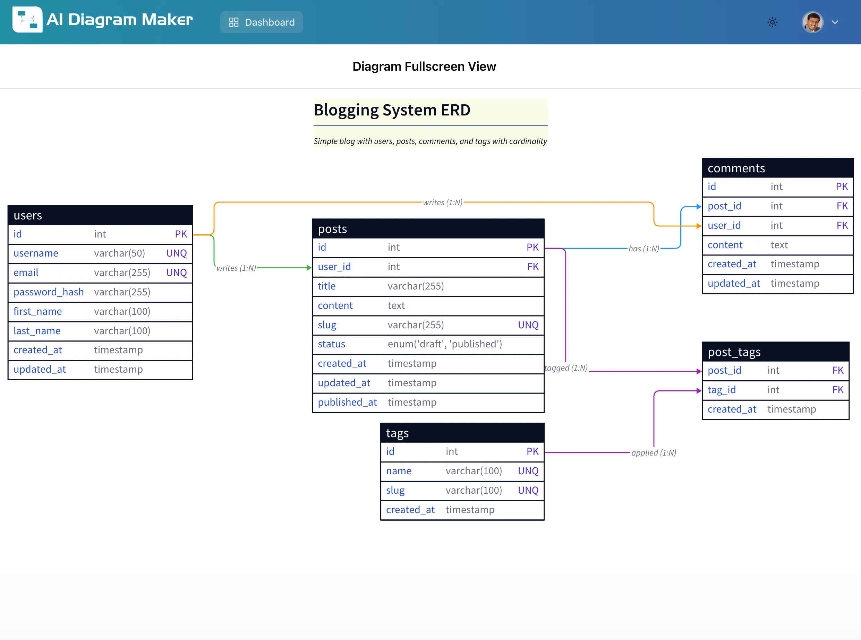The image size is (861, 640).
Task: Click the post_id field in comments table
Action: click(724, 206)
